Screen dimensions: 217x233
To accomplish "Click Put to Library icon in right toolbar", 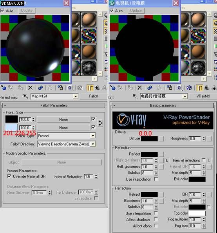I will point(170,88).
